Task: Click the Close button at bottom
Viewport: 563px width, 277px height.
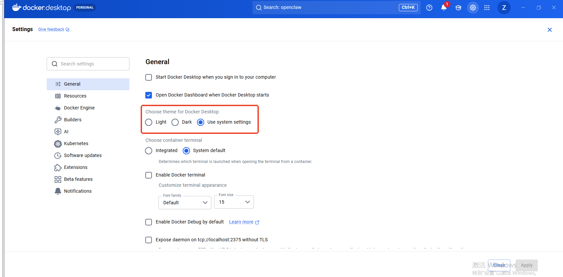Action: 499,265
